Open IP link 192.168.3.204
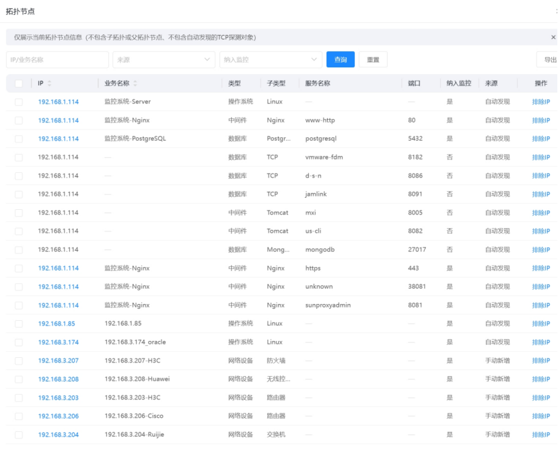 (x=59, y=435)
